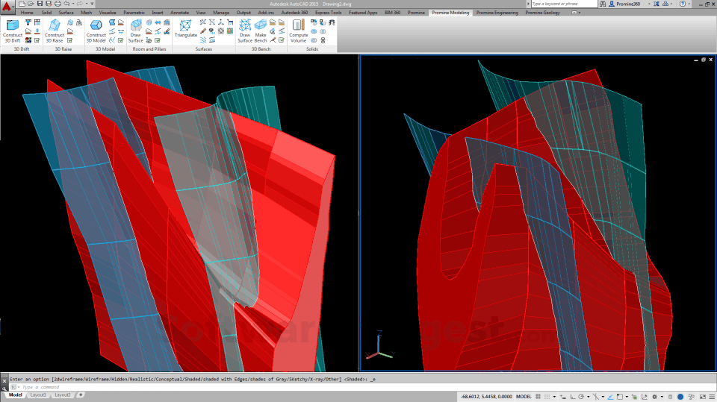Run the Triangulate surfaces tool
Image resolution: width=717 pixels, height=402 pixels.
pyautogui.click(x=185, y=30)
